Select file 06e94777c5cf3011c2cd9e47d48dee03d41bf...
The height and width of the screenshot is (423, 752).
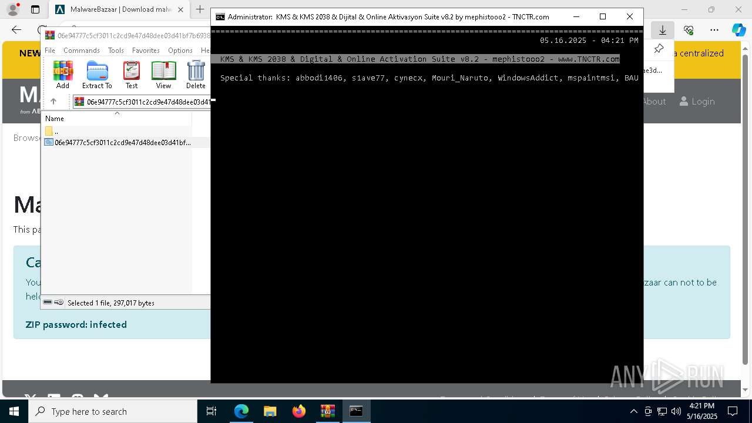click(x=117, y=142)
